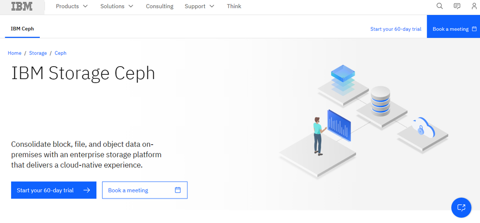Click the floating chat launcher button

(x=461, y=207)
